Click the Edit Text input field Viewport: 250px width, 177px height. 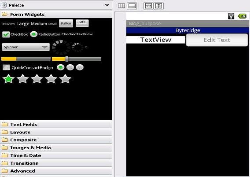point(217,40)
